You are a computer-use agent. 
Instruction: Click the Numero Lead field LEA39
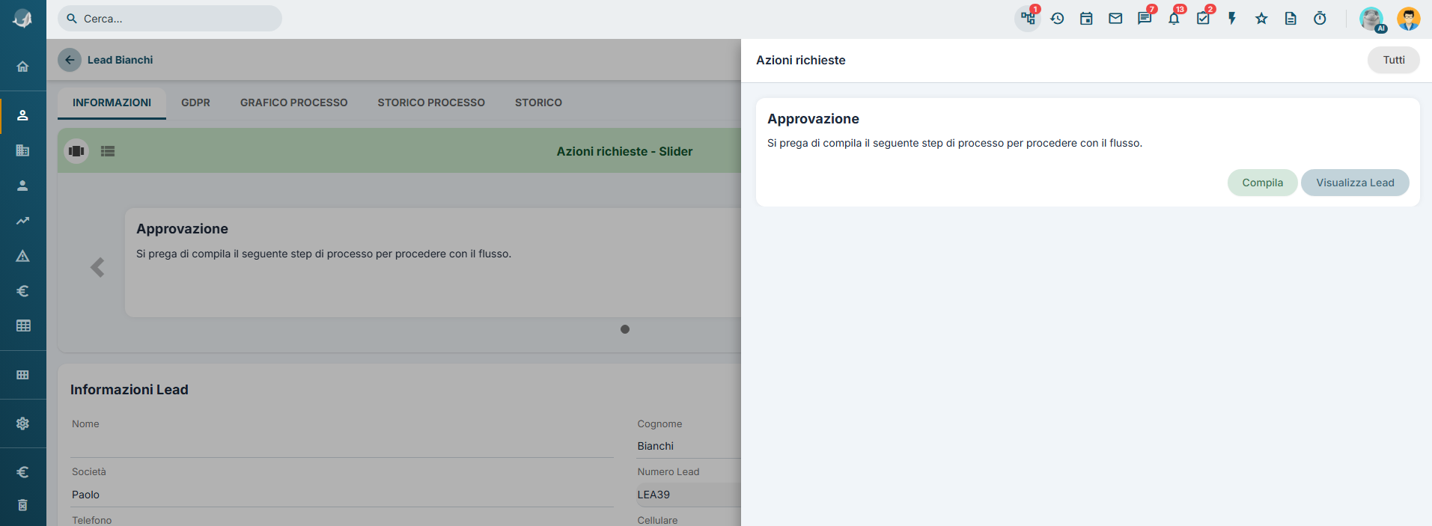tap(689, 495)
